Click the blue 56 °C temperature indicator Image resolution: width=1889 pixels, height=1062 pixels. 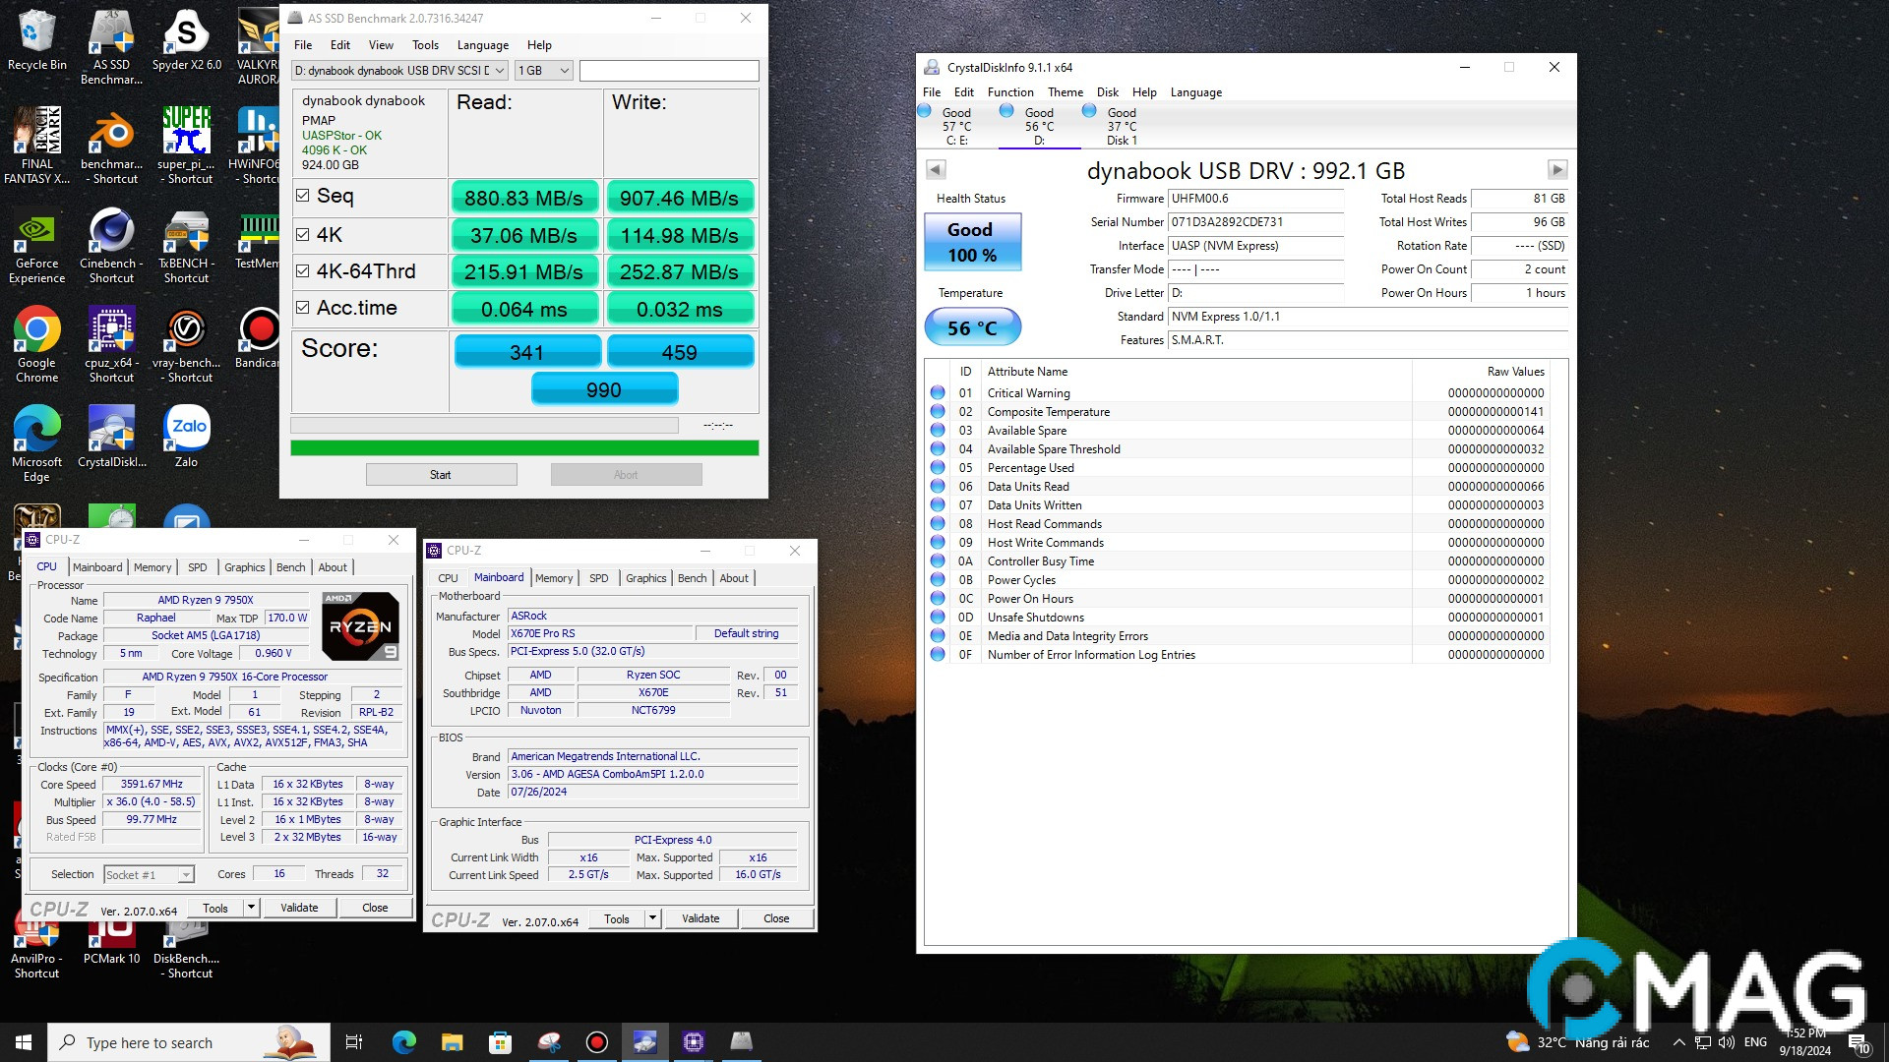(x=972, y=328)
